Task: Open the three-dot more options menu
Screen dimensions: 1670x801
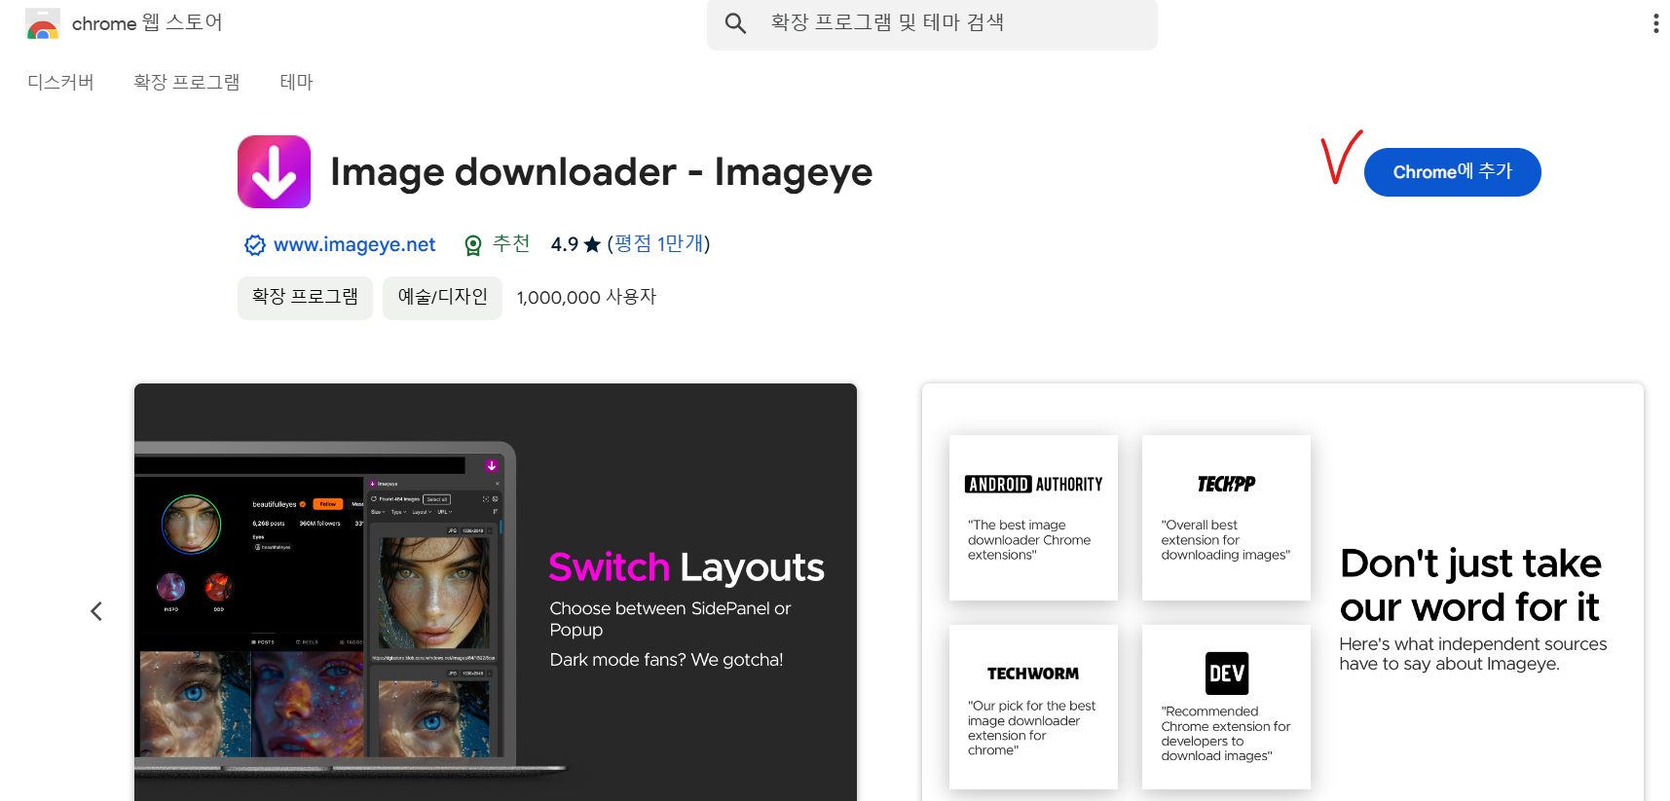Action: (x=1655, y=23)
